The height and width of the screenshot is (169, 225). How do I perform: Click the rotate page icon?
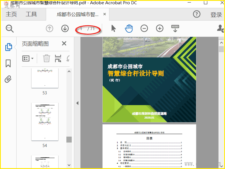point(68,59)
